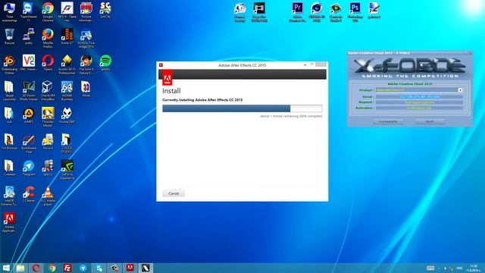Select the AIDA64 Business icon
Screen dimensions: 485x273
67,91
